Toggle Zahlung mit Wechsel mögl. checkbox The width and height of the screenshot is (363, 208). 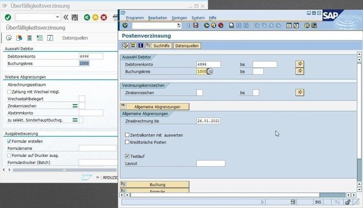9,92
